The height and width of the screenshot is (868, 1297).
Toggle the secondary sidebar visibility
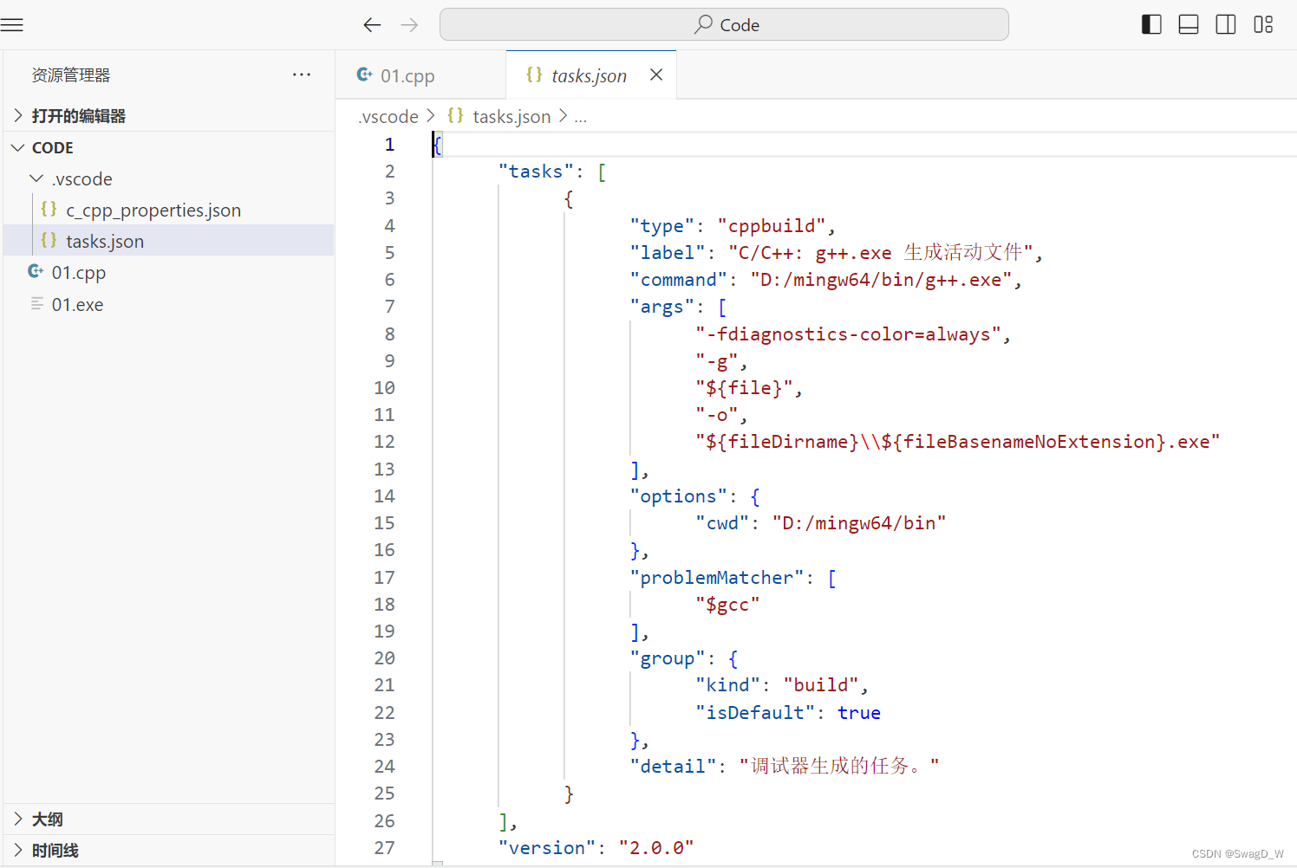tap(1226, 24)
